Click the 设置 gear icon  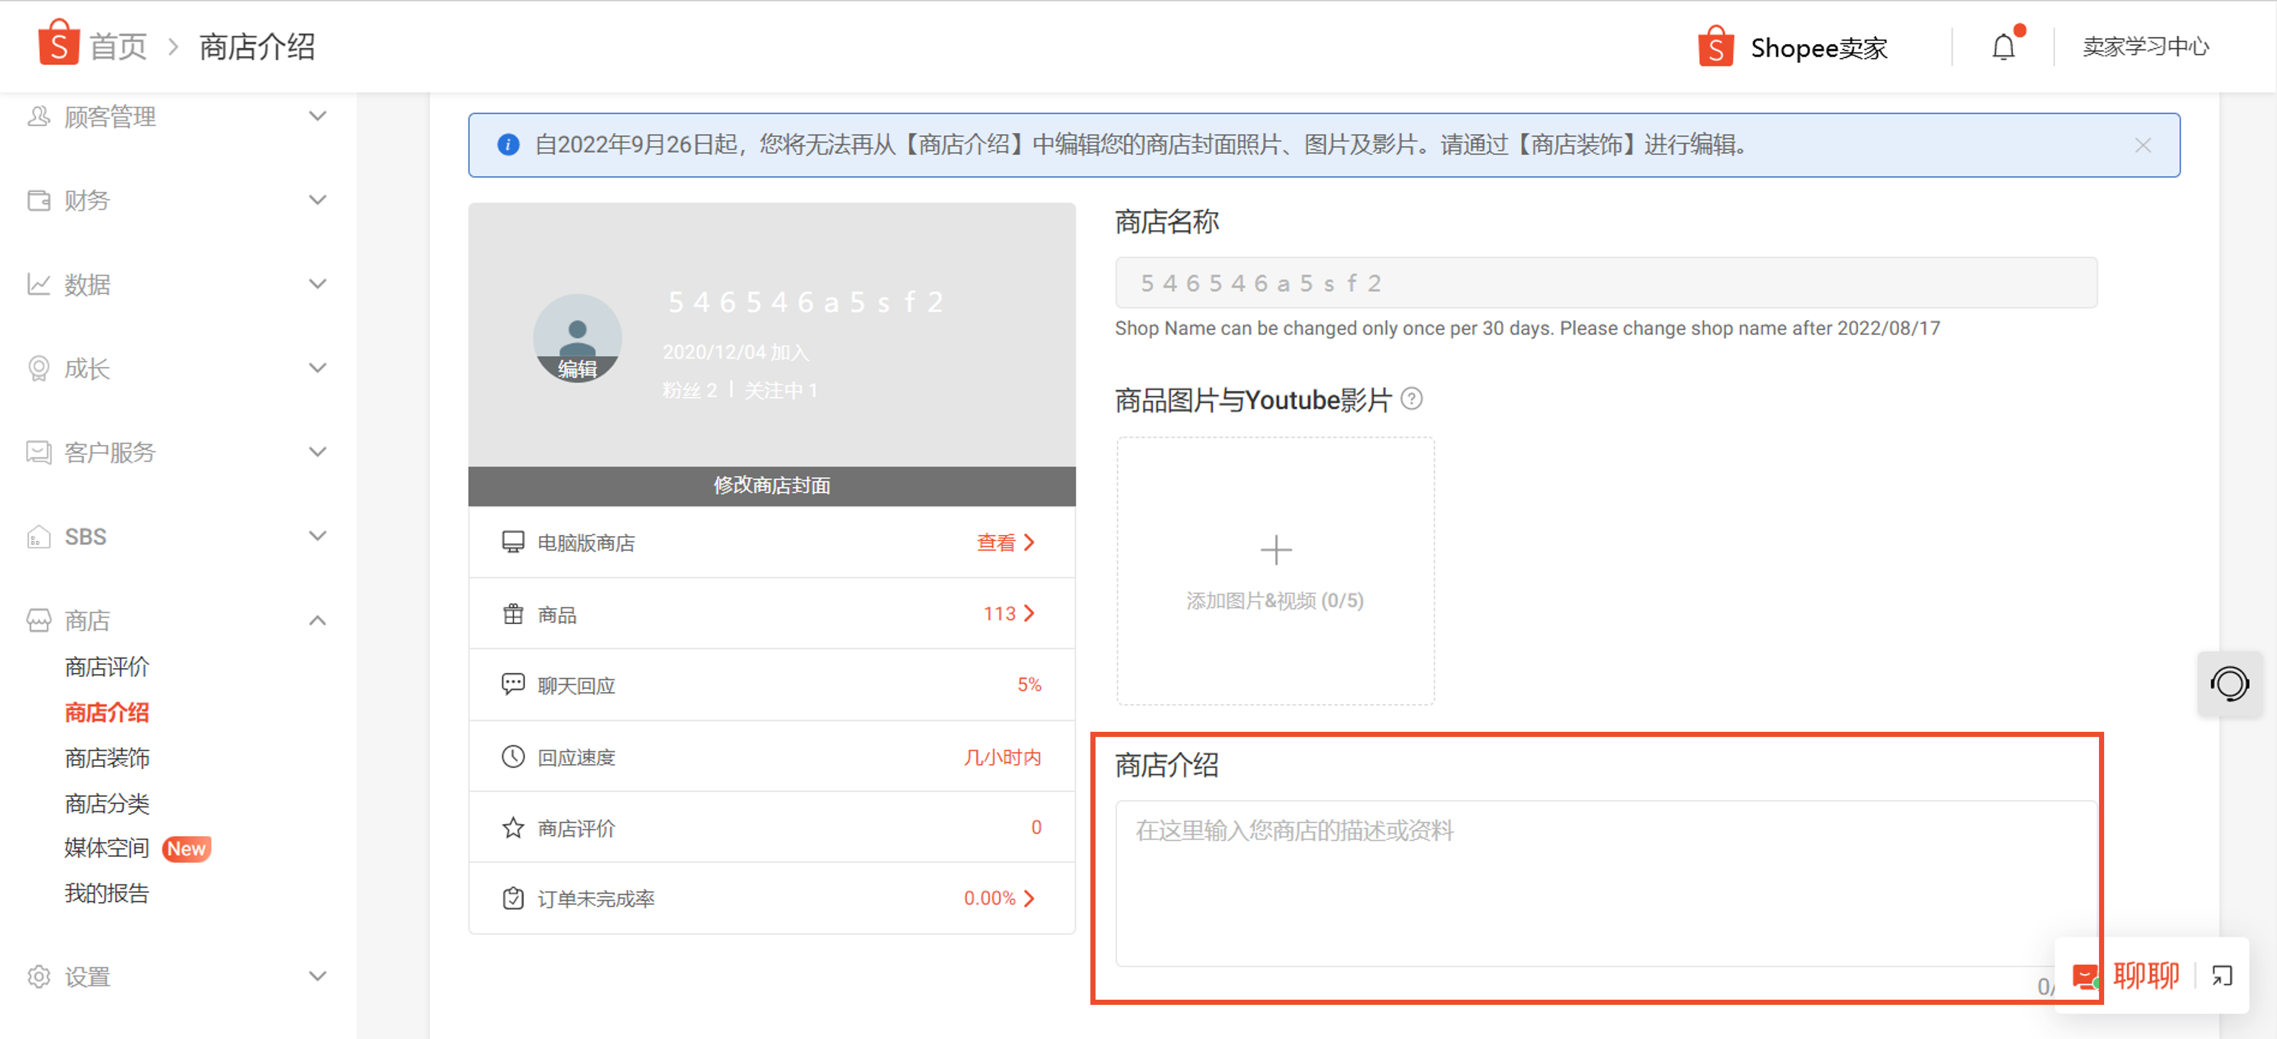tap(38, 976)
